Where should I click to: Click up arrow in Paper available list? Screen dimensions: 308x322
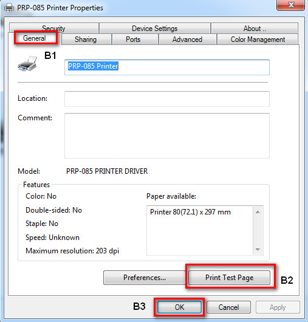click(258, 212)
